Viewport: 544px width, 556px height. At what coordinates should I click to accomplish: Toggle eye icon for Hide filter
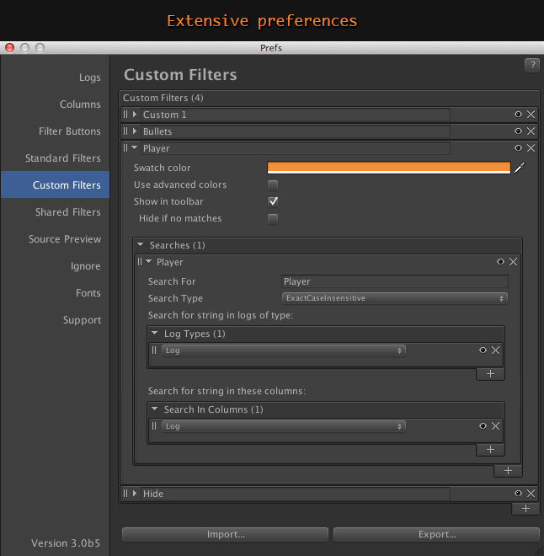pos(518,493)
